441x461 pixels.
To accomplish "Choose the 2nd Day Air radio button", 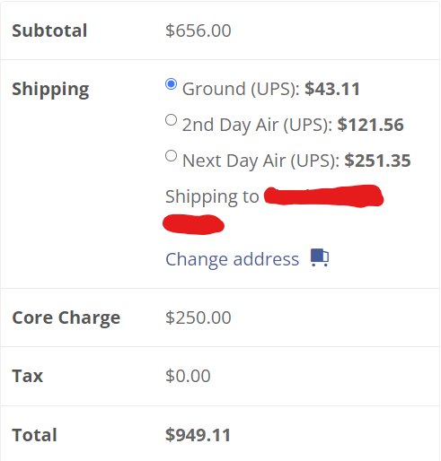I will pos(171,120).
